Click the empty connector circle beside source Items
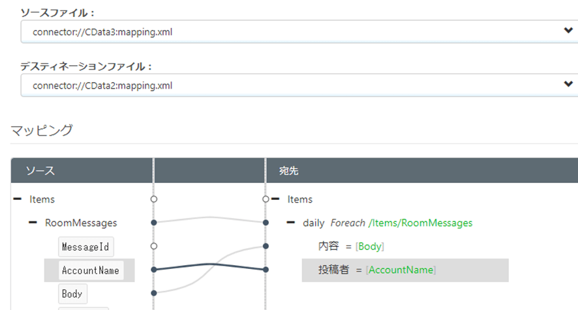The height and width of the screenshot is (310, 578). [x=154, y=199]
